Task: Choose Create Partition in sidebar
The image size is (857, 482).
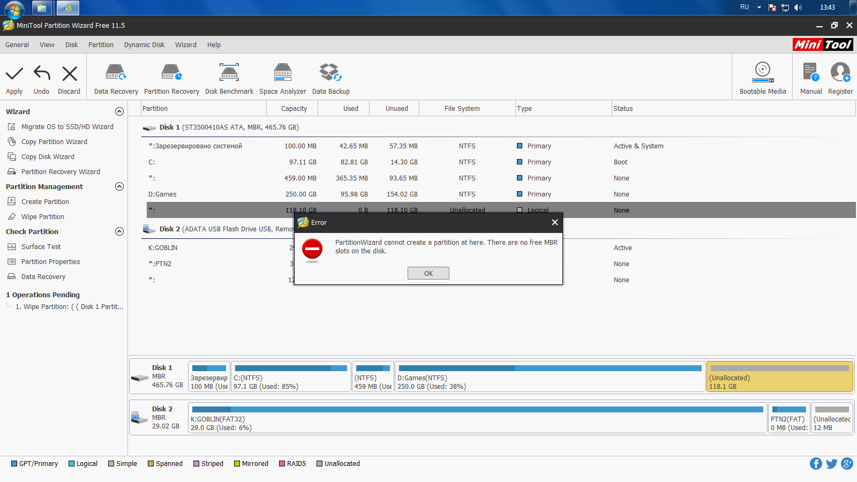Action: [45, 202]
